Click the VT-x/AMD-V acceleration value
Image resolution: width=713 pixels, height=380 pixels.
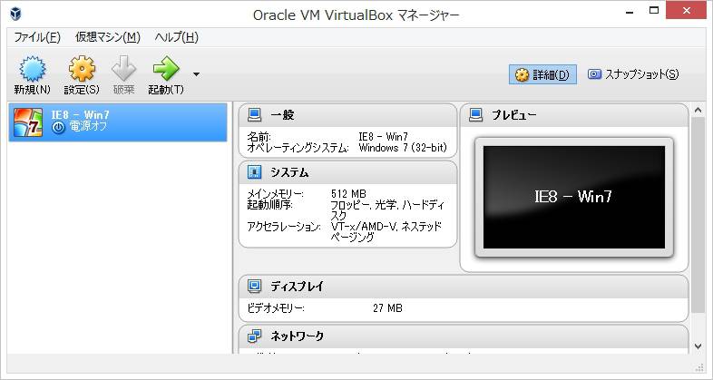coord(386,231)
